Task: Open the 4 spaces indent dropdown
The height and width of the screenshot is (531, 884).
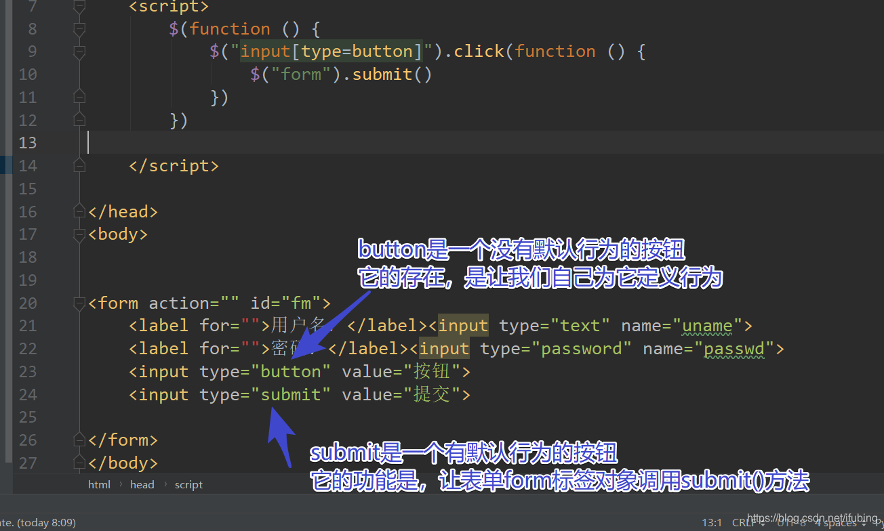Action: (x=841, y=523)
